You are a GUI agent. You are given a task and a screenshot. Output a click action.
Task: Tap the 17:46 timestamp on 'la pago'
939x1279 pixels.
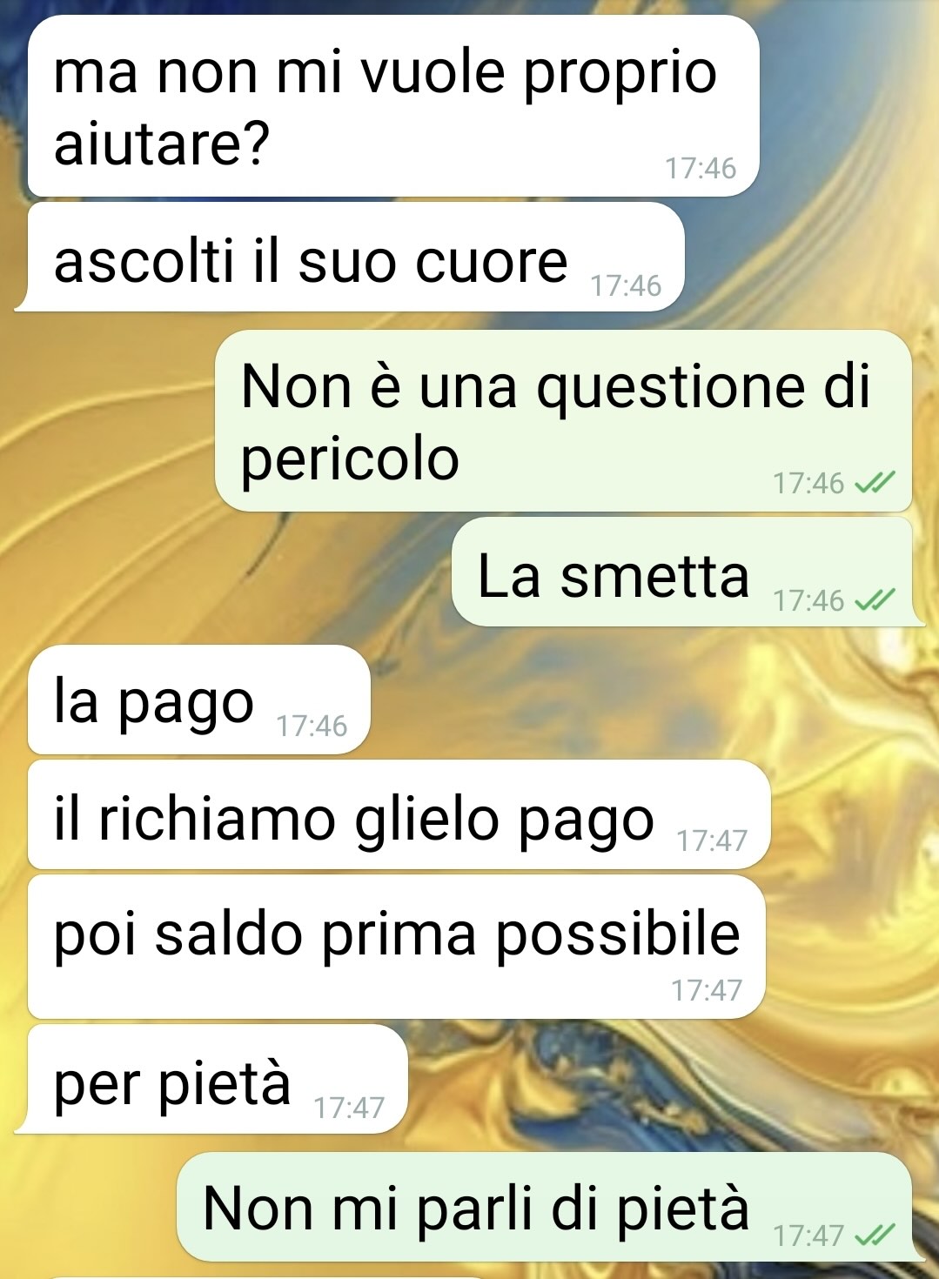(x=312, y=726)
